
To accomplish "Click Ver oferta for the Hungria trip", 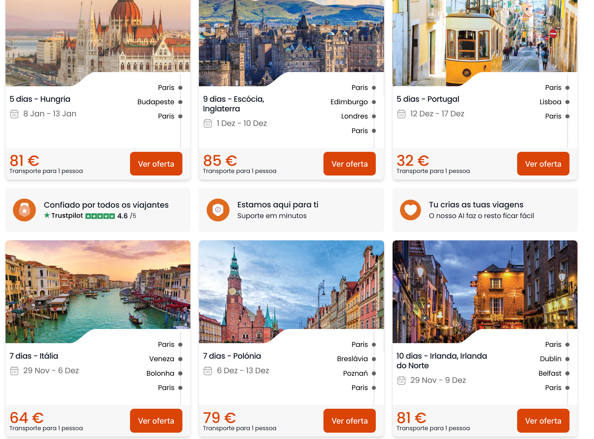I will point(156,164).
